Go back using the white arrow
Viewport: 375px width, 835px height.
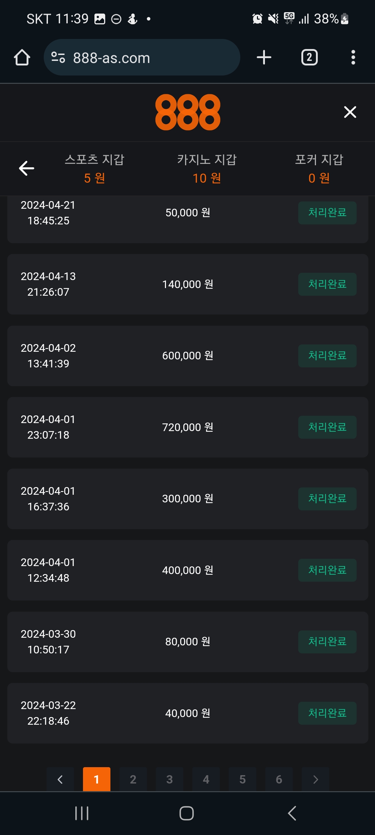pos(26,168)
